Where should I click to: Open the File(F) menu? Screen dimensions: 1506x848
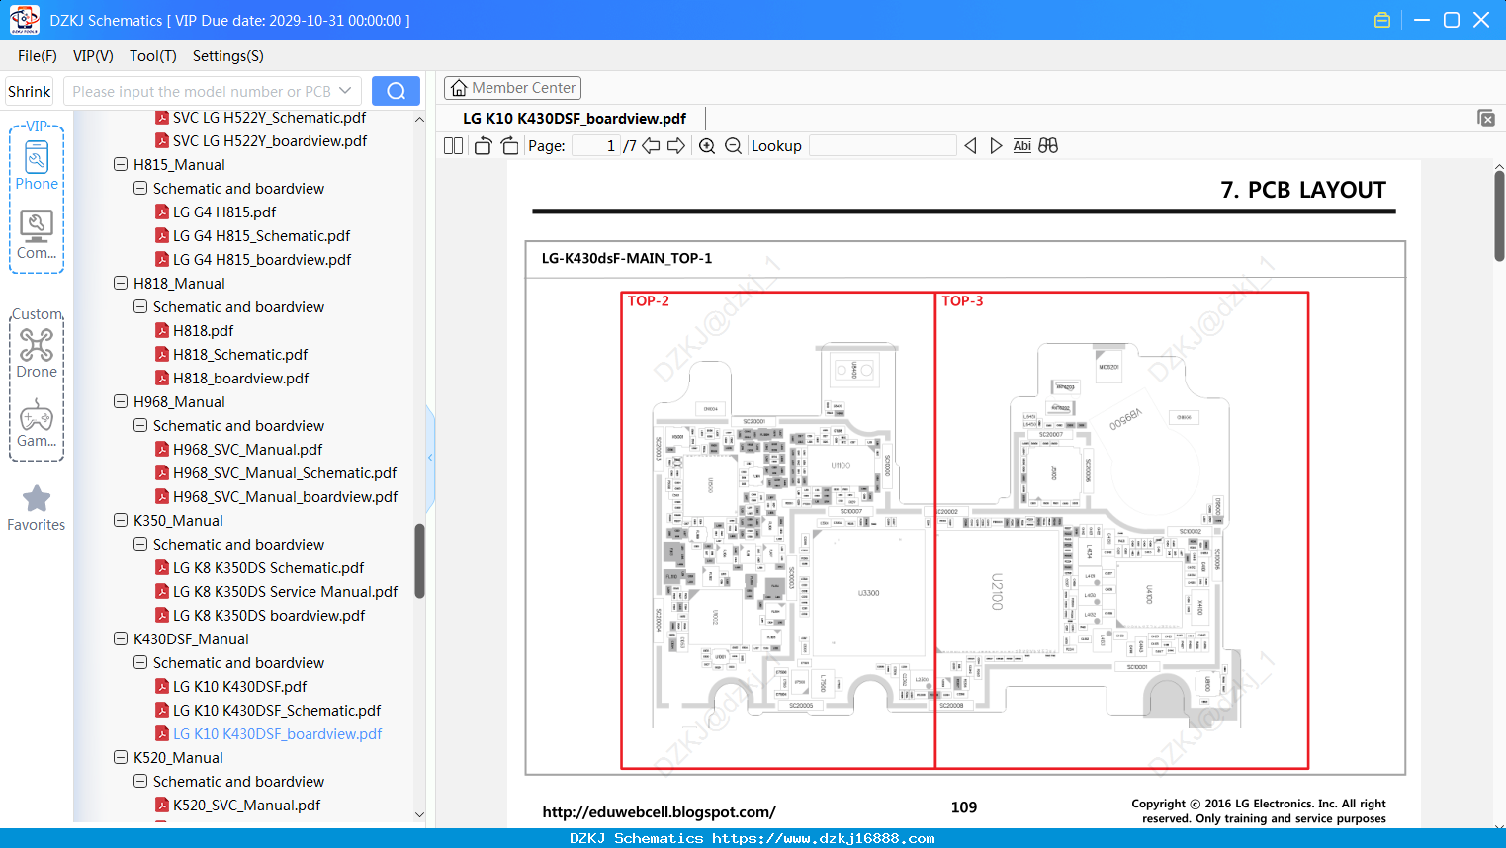[38, 56]
